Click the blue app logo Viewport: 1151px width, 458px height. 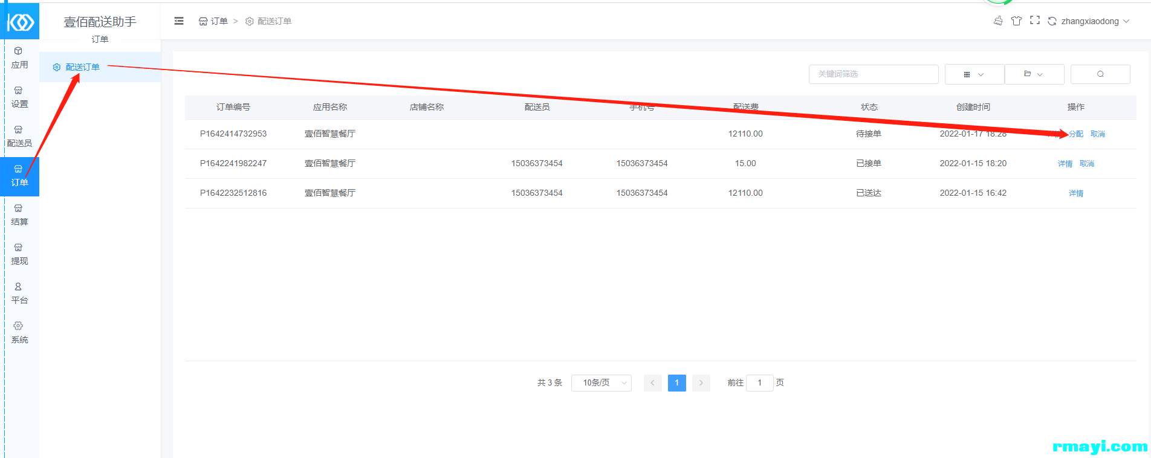[x=21, y=22]
